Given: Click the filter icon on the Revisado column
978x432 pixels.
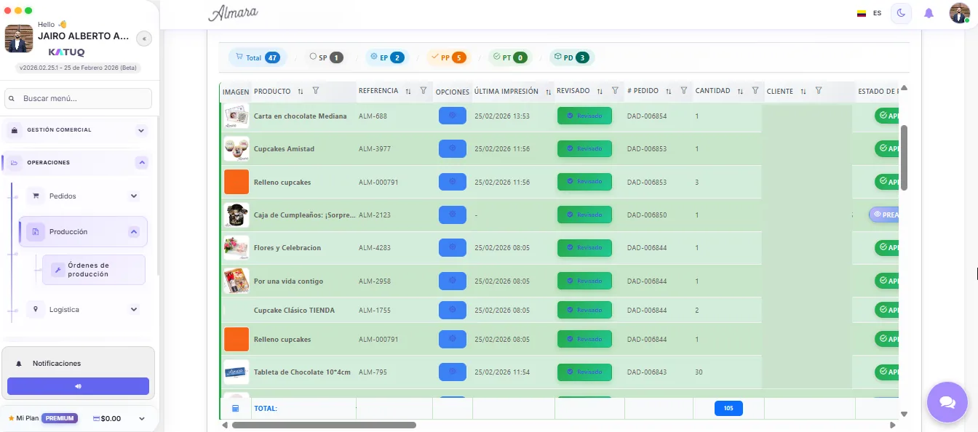Looking at the screenshot, I should (615, 91).
